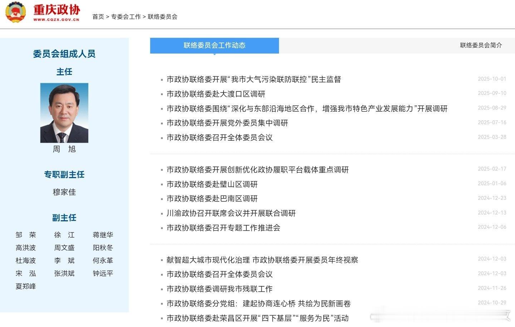Open 专委会工作 breadcrumb link
Screen dimensions: 515x327
tap(126, 17)
